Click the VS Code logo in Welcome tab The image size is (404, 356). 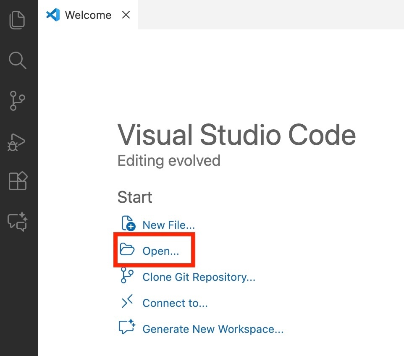[x=53, y=15]
